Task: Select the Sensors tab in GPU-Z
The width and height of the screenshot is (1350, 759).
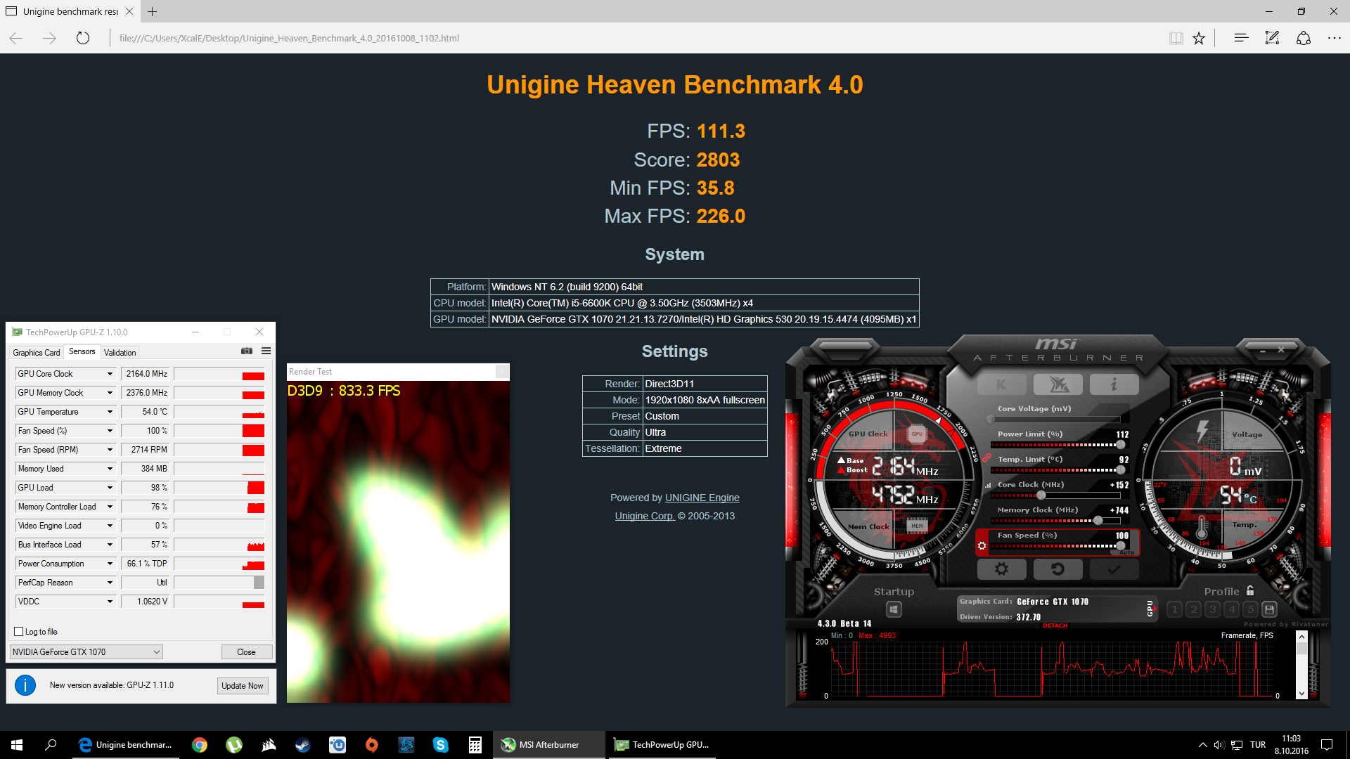Action: pos(82,351)
